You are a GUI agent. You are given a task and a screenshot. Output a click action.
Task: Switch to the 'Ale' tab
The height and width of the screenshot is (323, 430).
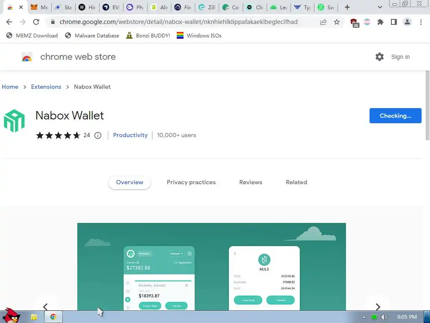click(x=159, y=8)
